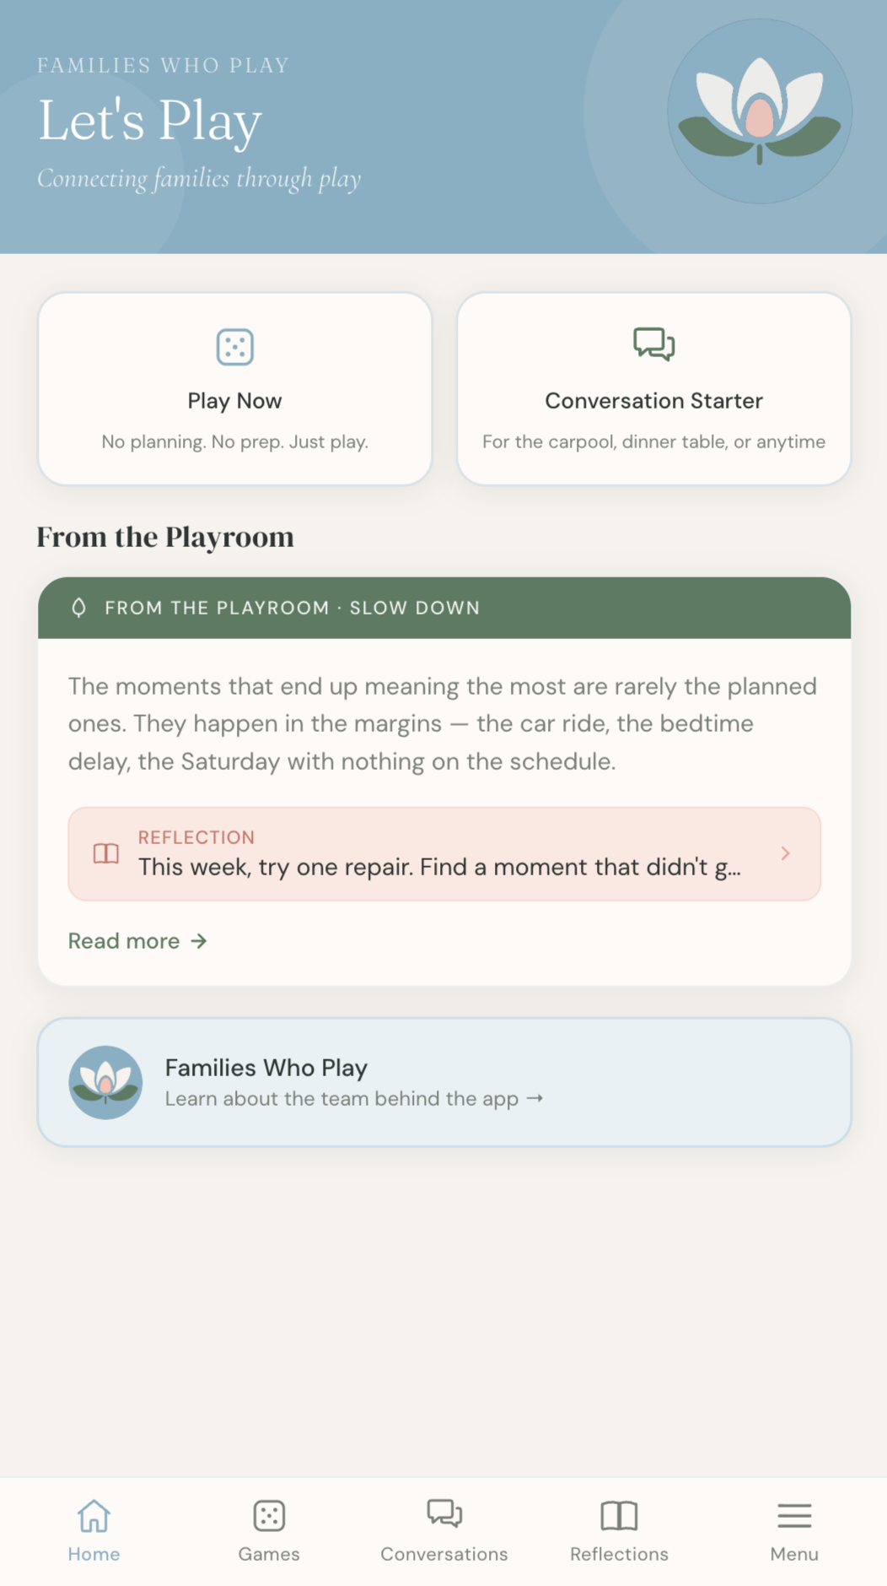The width and height of the screenshot is (887, 1586).
Task: Switch to the Conversations tab
Action: pos(444,1530)
